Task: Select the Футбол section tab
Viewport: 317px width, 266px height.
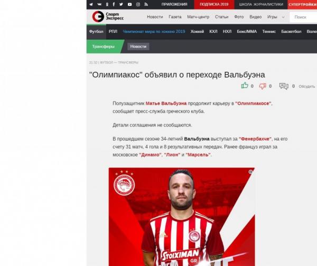Action: 96,32
